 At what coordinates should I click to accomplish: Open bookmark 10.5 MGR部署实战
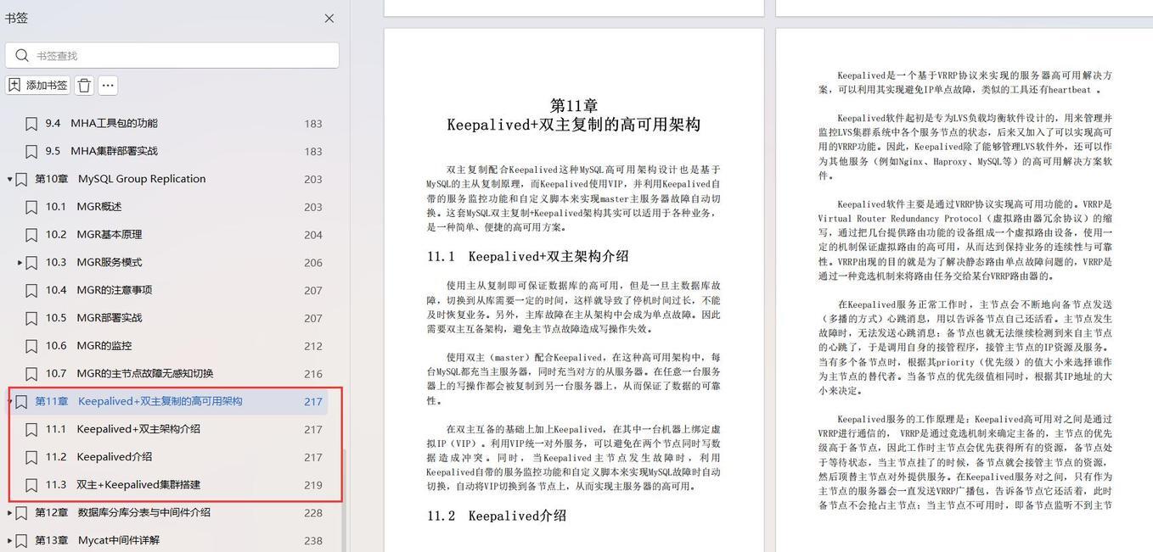click(93, 318)
